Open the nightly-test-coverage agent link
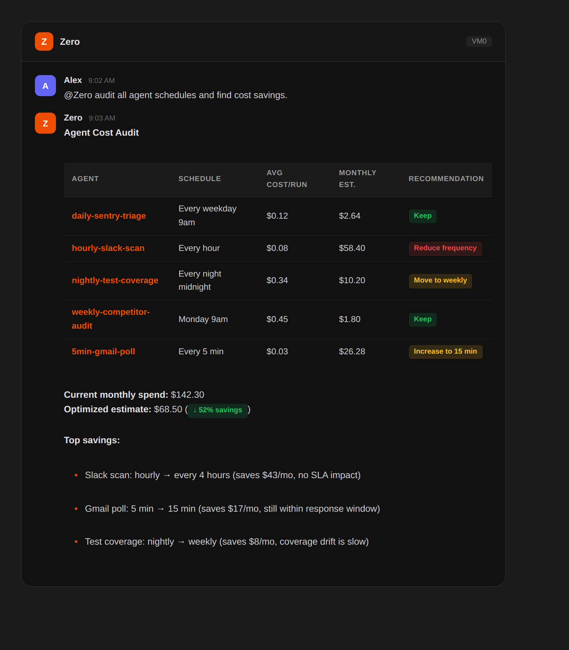Screen dimensions: 569x650 (115, 280)
